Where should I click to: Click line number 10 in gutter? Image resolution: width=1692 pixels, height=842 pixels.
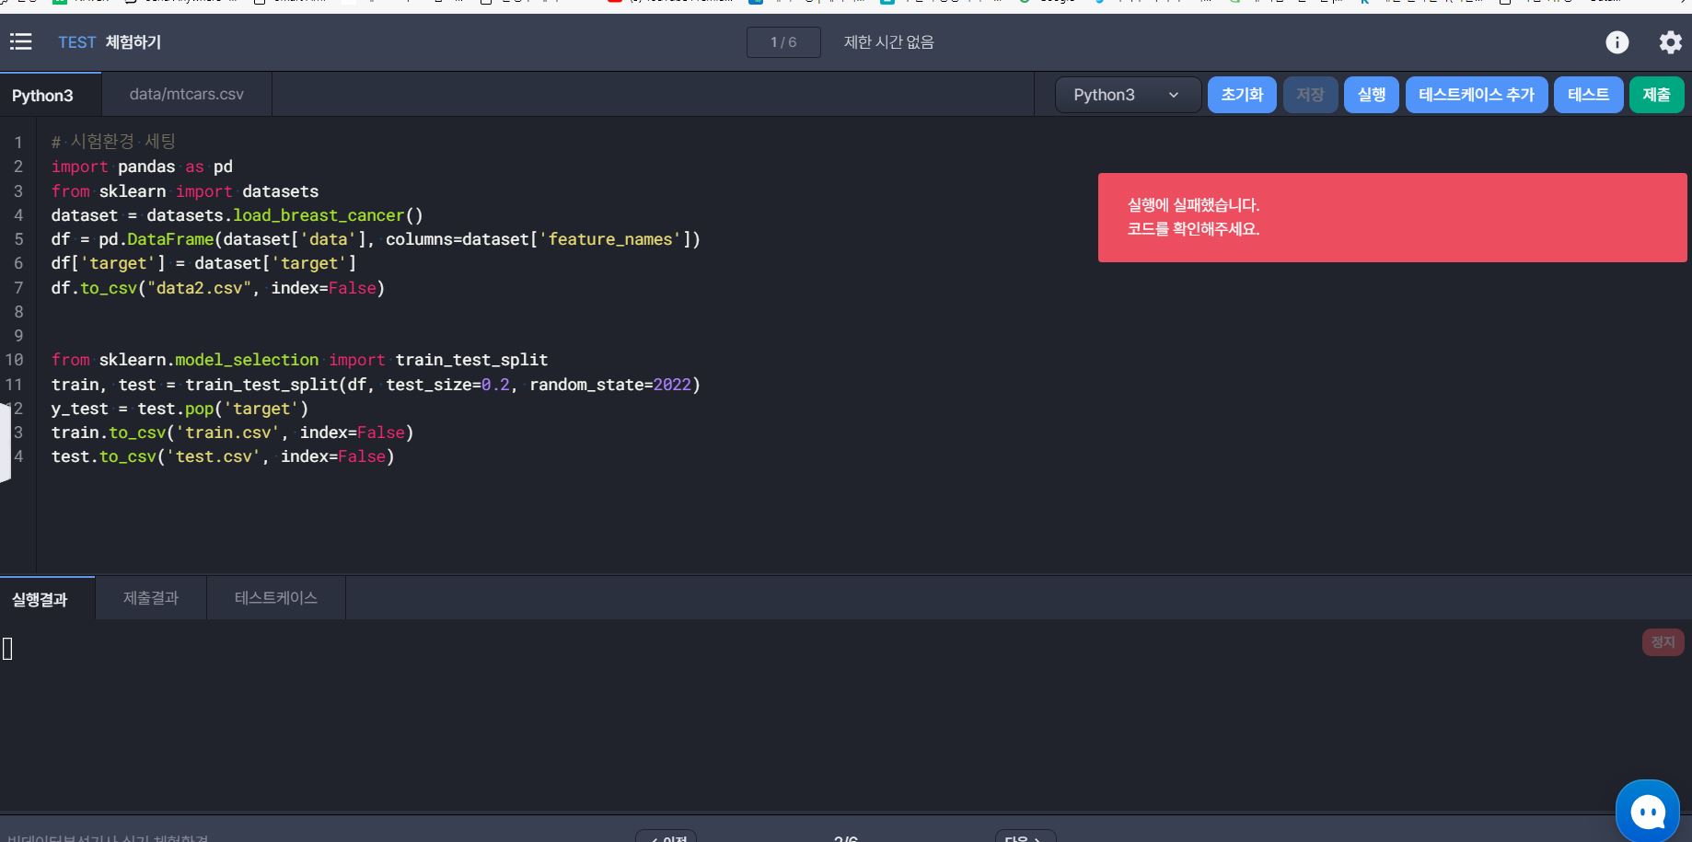(14, 360)
